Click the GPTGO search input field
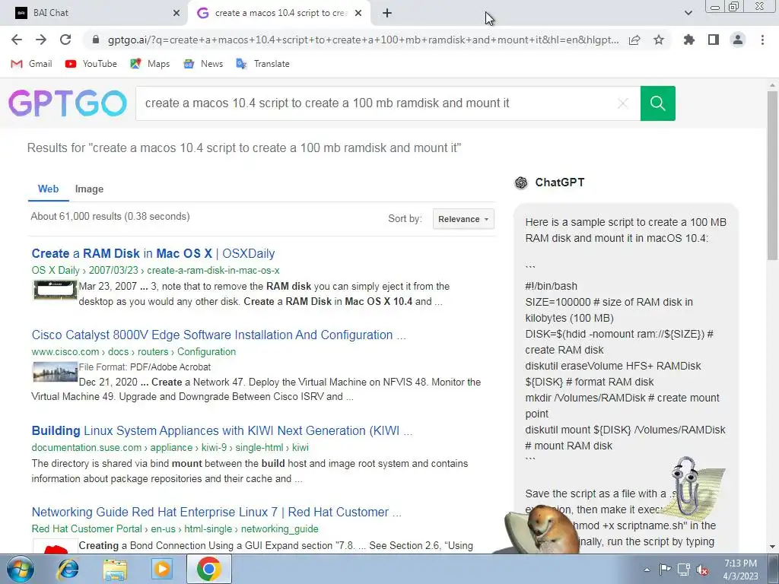779x584 pixels. tap(377, 103)
